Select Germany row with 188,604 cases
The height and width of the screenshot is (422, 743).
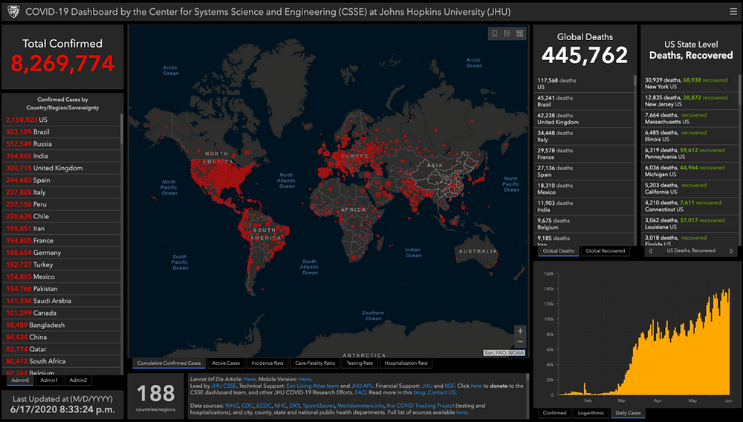pos(62,253)
